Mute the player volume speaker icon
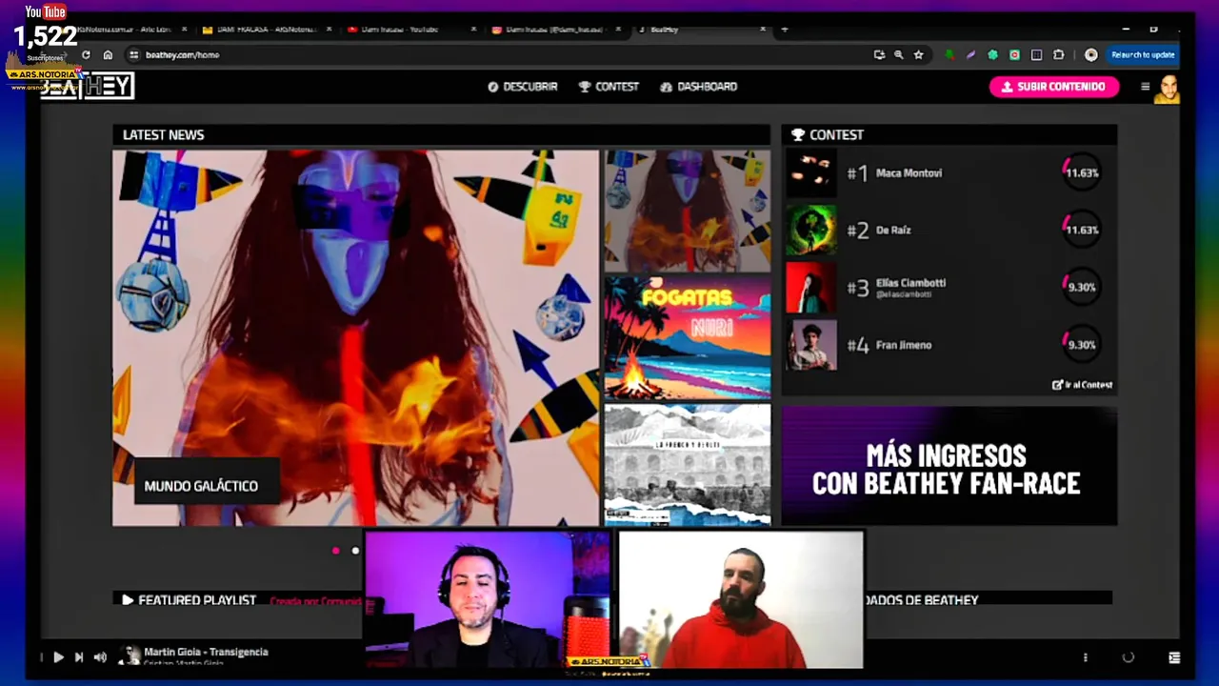Screen dimensions: 1219x686 click(x=100, y=656)
